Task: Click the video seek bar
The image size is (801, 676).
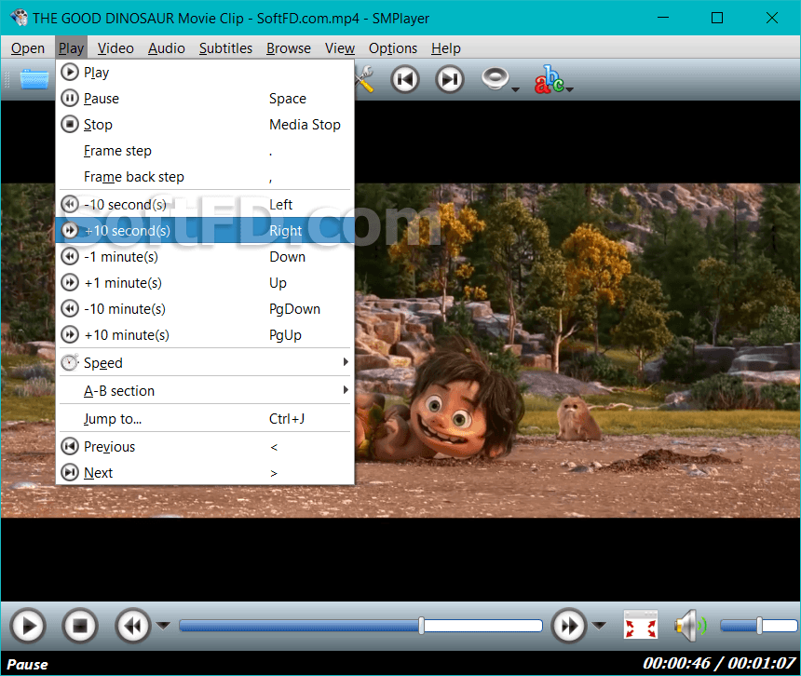Action: click(360, 626)
